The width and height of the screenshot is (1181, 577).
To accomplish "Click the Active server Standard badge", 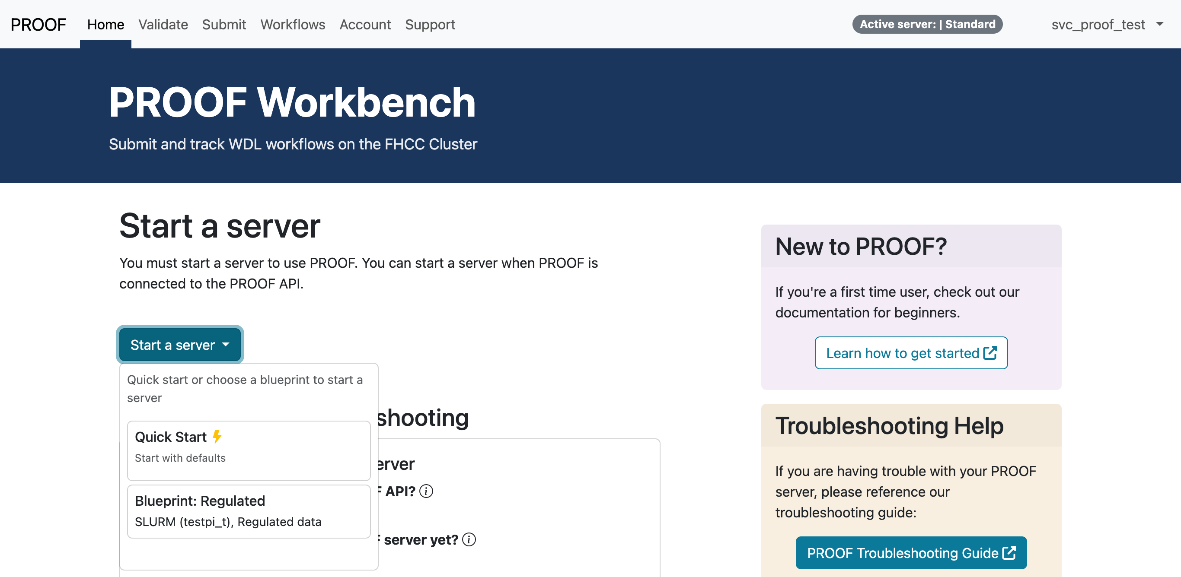I will point(927,24).
